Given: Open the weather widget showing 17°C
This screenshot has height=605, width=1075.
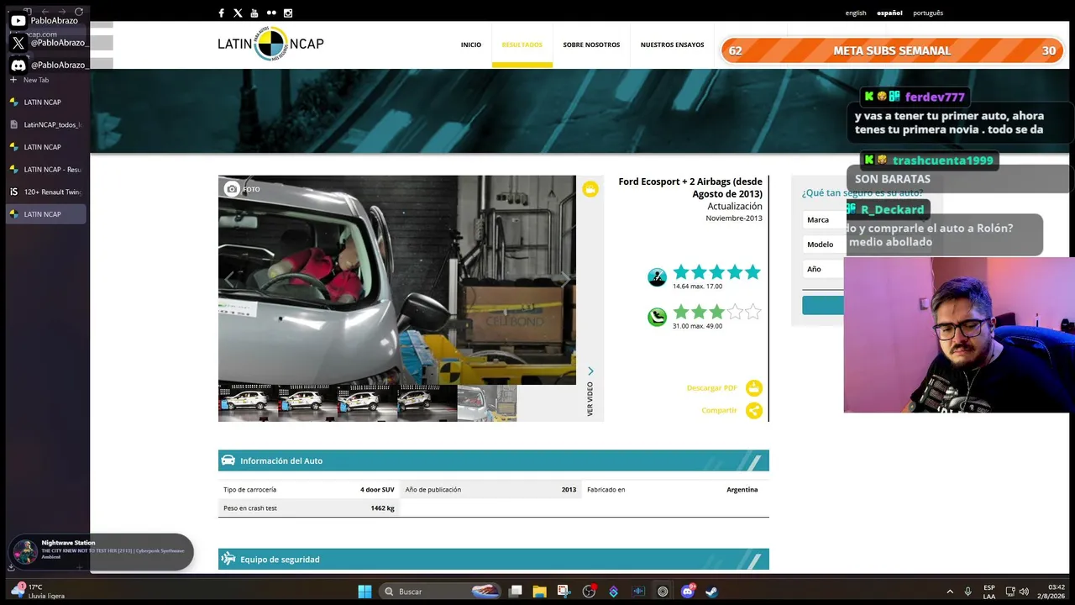Looking at the screenshot, I should (x=39, y=592).
